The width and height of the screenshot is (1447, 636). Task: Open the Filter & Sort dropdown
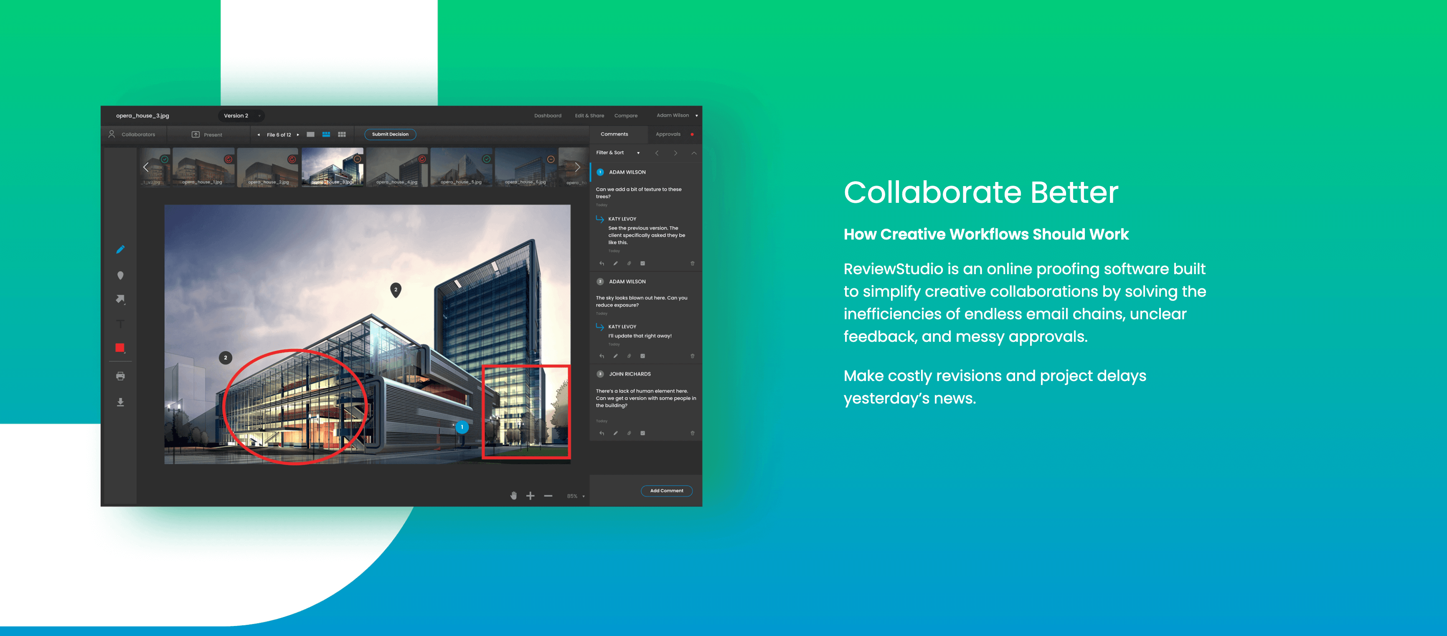[x=617, y=153]
